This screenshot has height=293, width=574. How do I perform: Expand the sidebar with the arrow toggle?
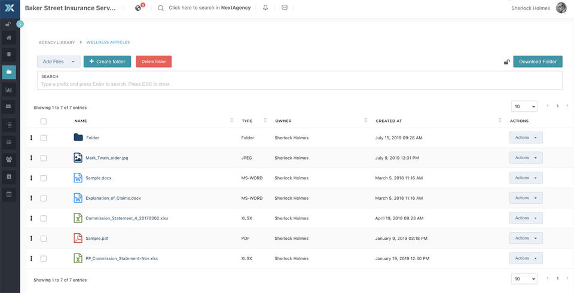tap(20, 24)
